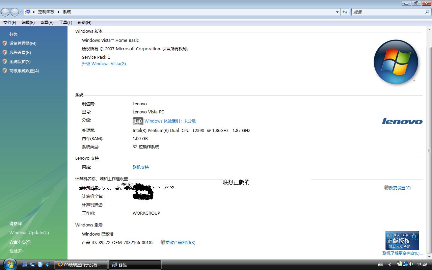Open the 安全中心(S) link

tap(20, 242)
